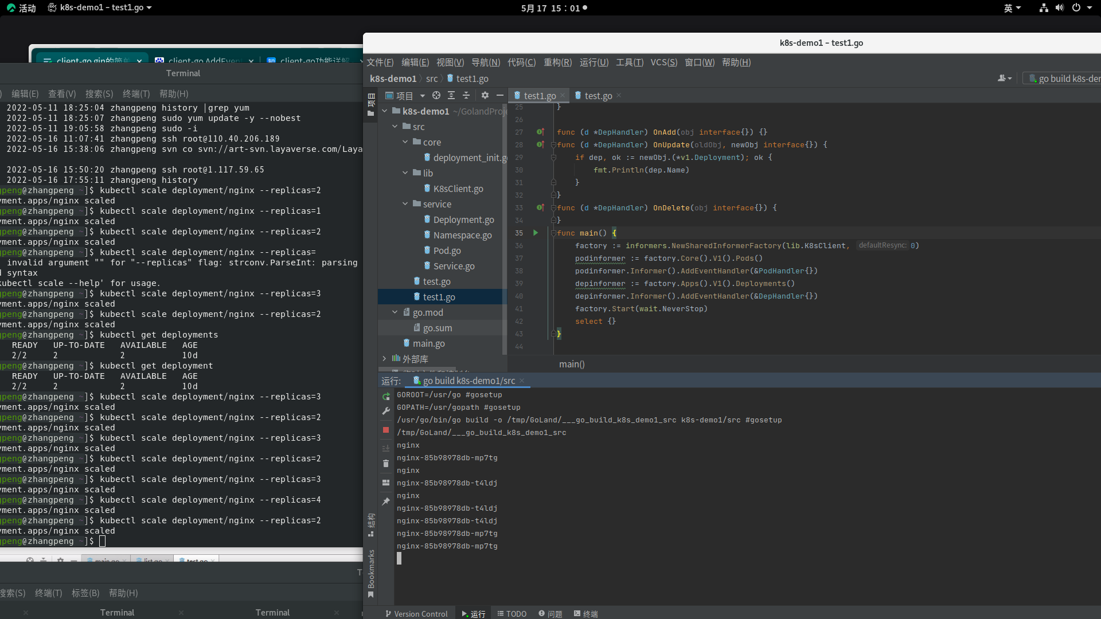Click the implements gutter icon beside OnDelete

click(x=540, y=207)
